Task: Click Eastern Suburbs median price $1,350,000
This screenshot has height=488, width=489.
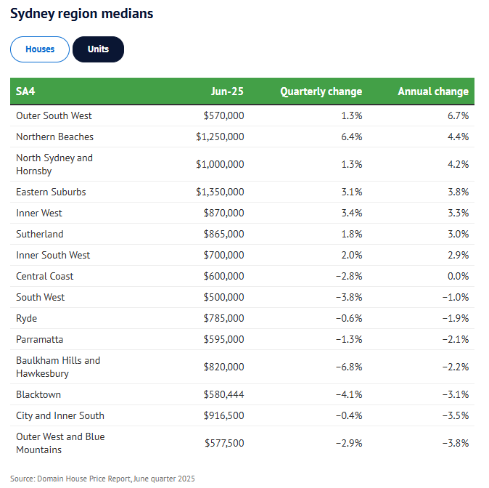Action: point(220,192)
